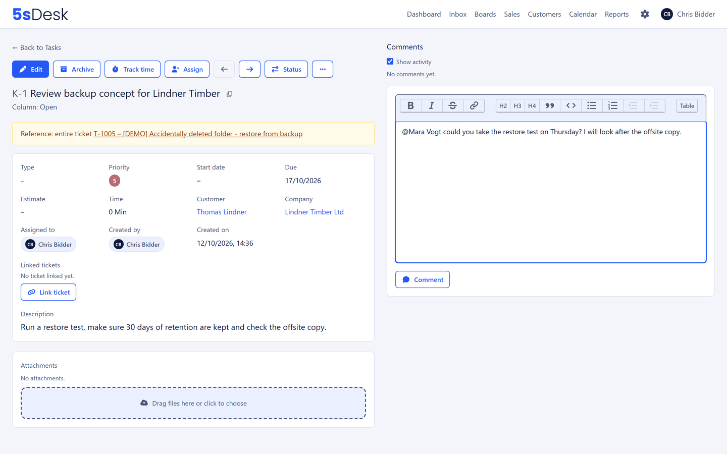Open the Chris Bidder user menu
The image size is (727, 454).
coord(688,14)
